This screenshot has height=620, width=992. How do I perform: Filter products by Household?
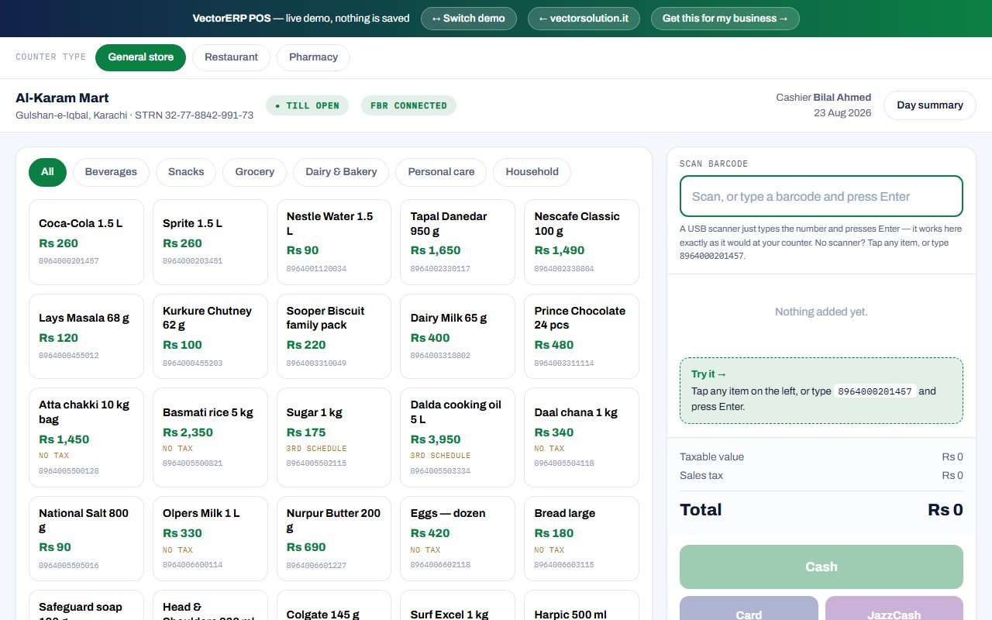coord(532,172)
